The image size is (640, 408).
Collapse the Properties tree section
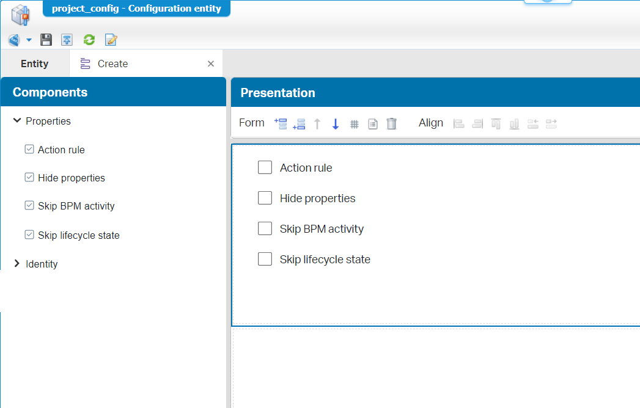point(17,121)
